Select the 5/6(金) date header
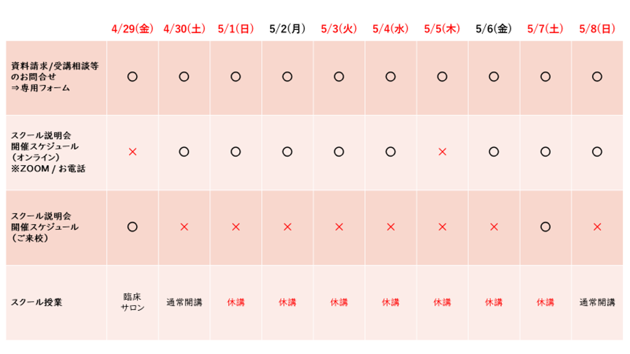Viewport: 630px width, 354px height. coord(493,29)
